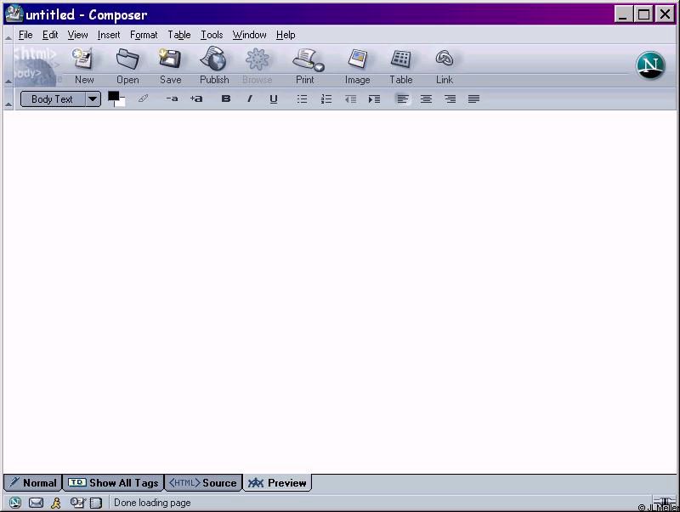
Task: Toggle underline formatting
Action: coord(273,99)
